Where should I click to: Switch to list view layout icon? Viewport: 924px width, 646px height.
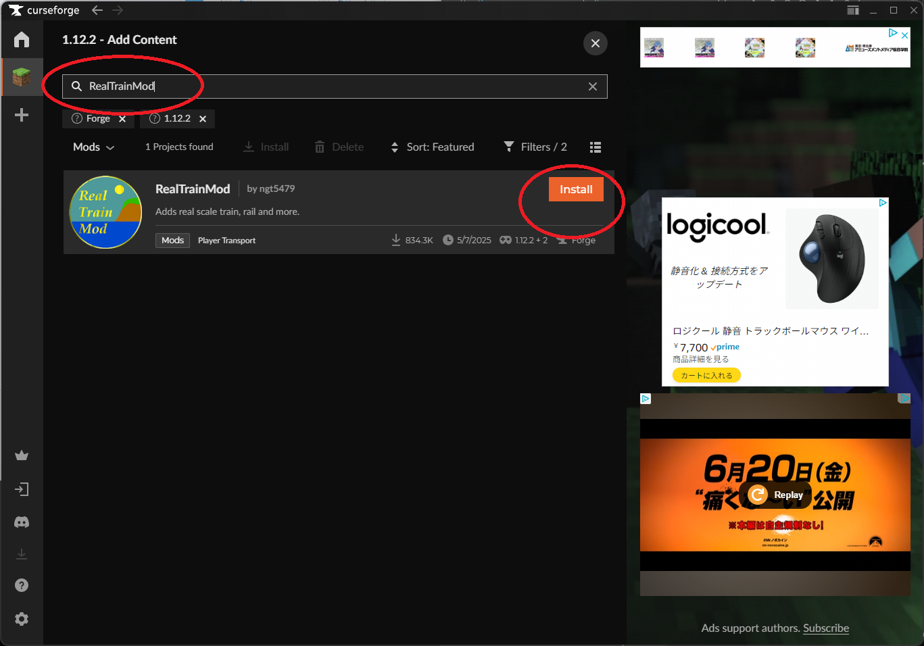[595, 147]
